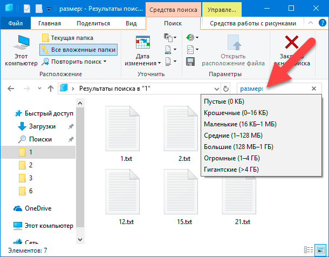Viewport: 329px width, 257px height.
Task: Select Этот компьютер in navigation pane
Action: [44, 226]
